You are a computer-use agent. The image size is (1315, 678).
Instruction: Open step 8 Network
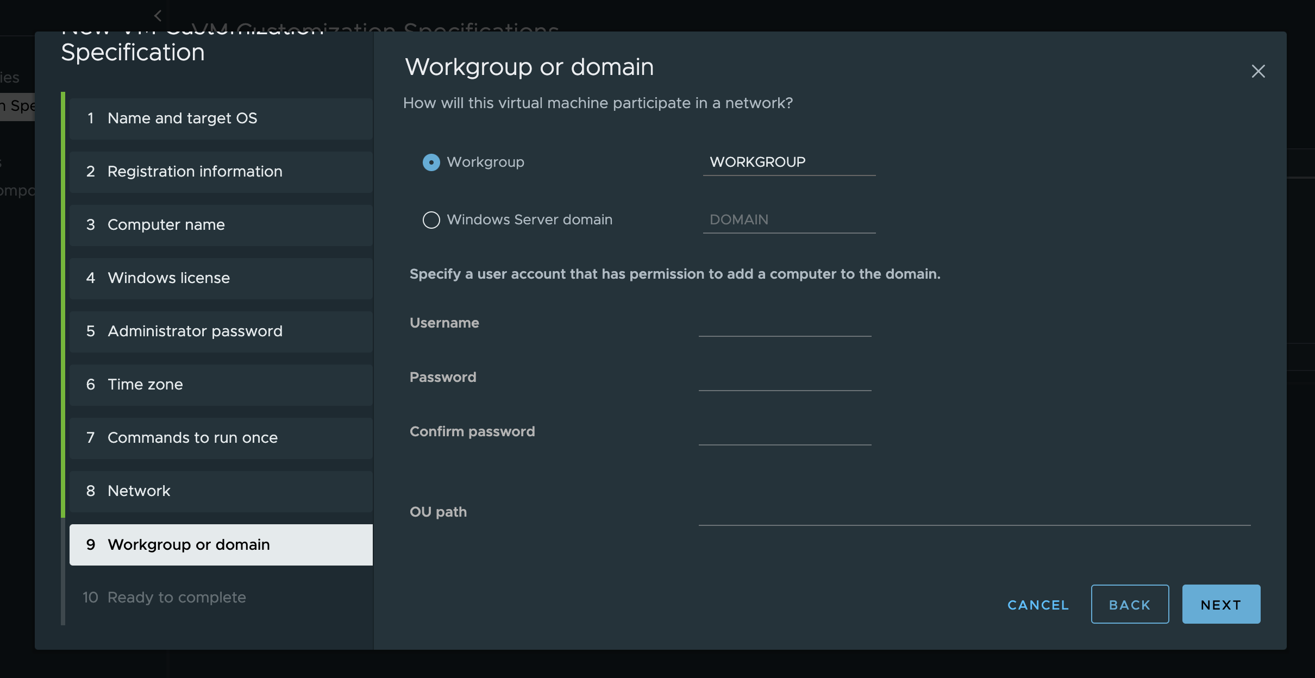[x=221, y=491]
